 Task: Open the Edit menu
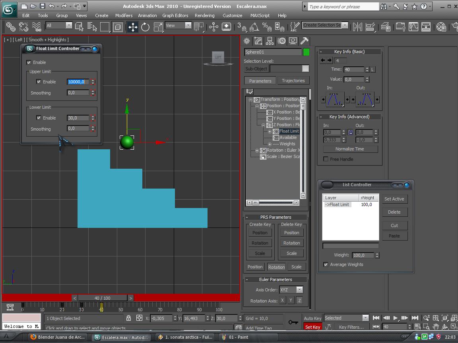click(26, 15)
